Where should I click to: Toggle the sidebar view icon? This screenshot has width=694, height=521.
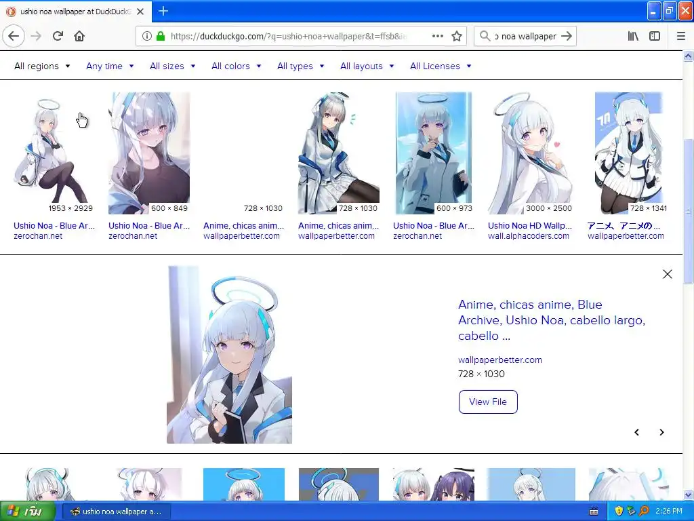(655, 36)
